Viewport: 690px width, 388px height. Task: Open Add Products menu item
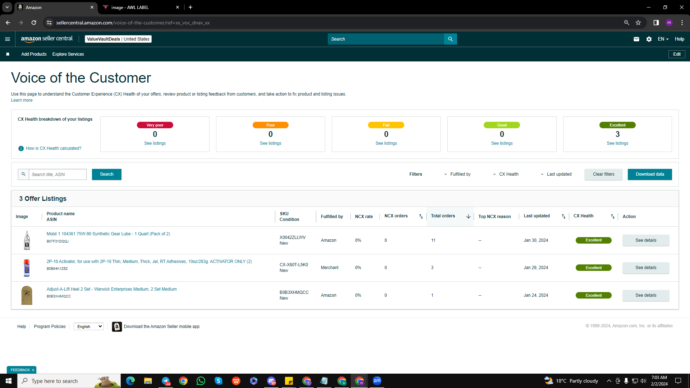34,54
